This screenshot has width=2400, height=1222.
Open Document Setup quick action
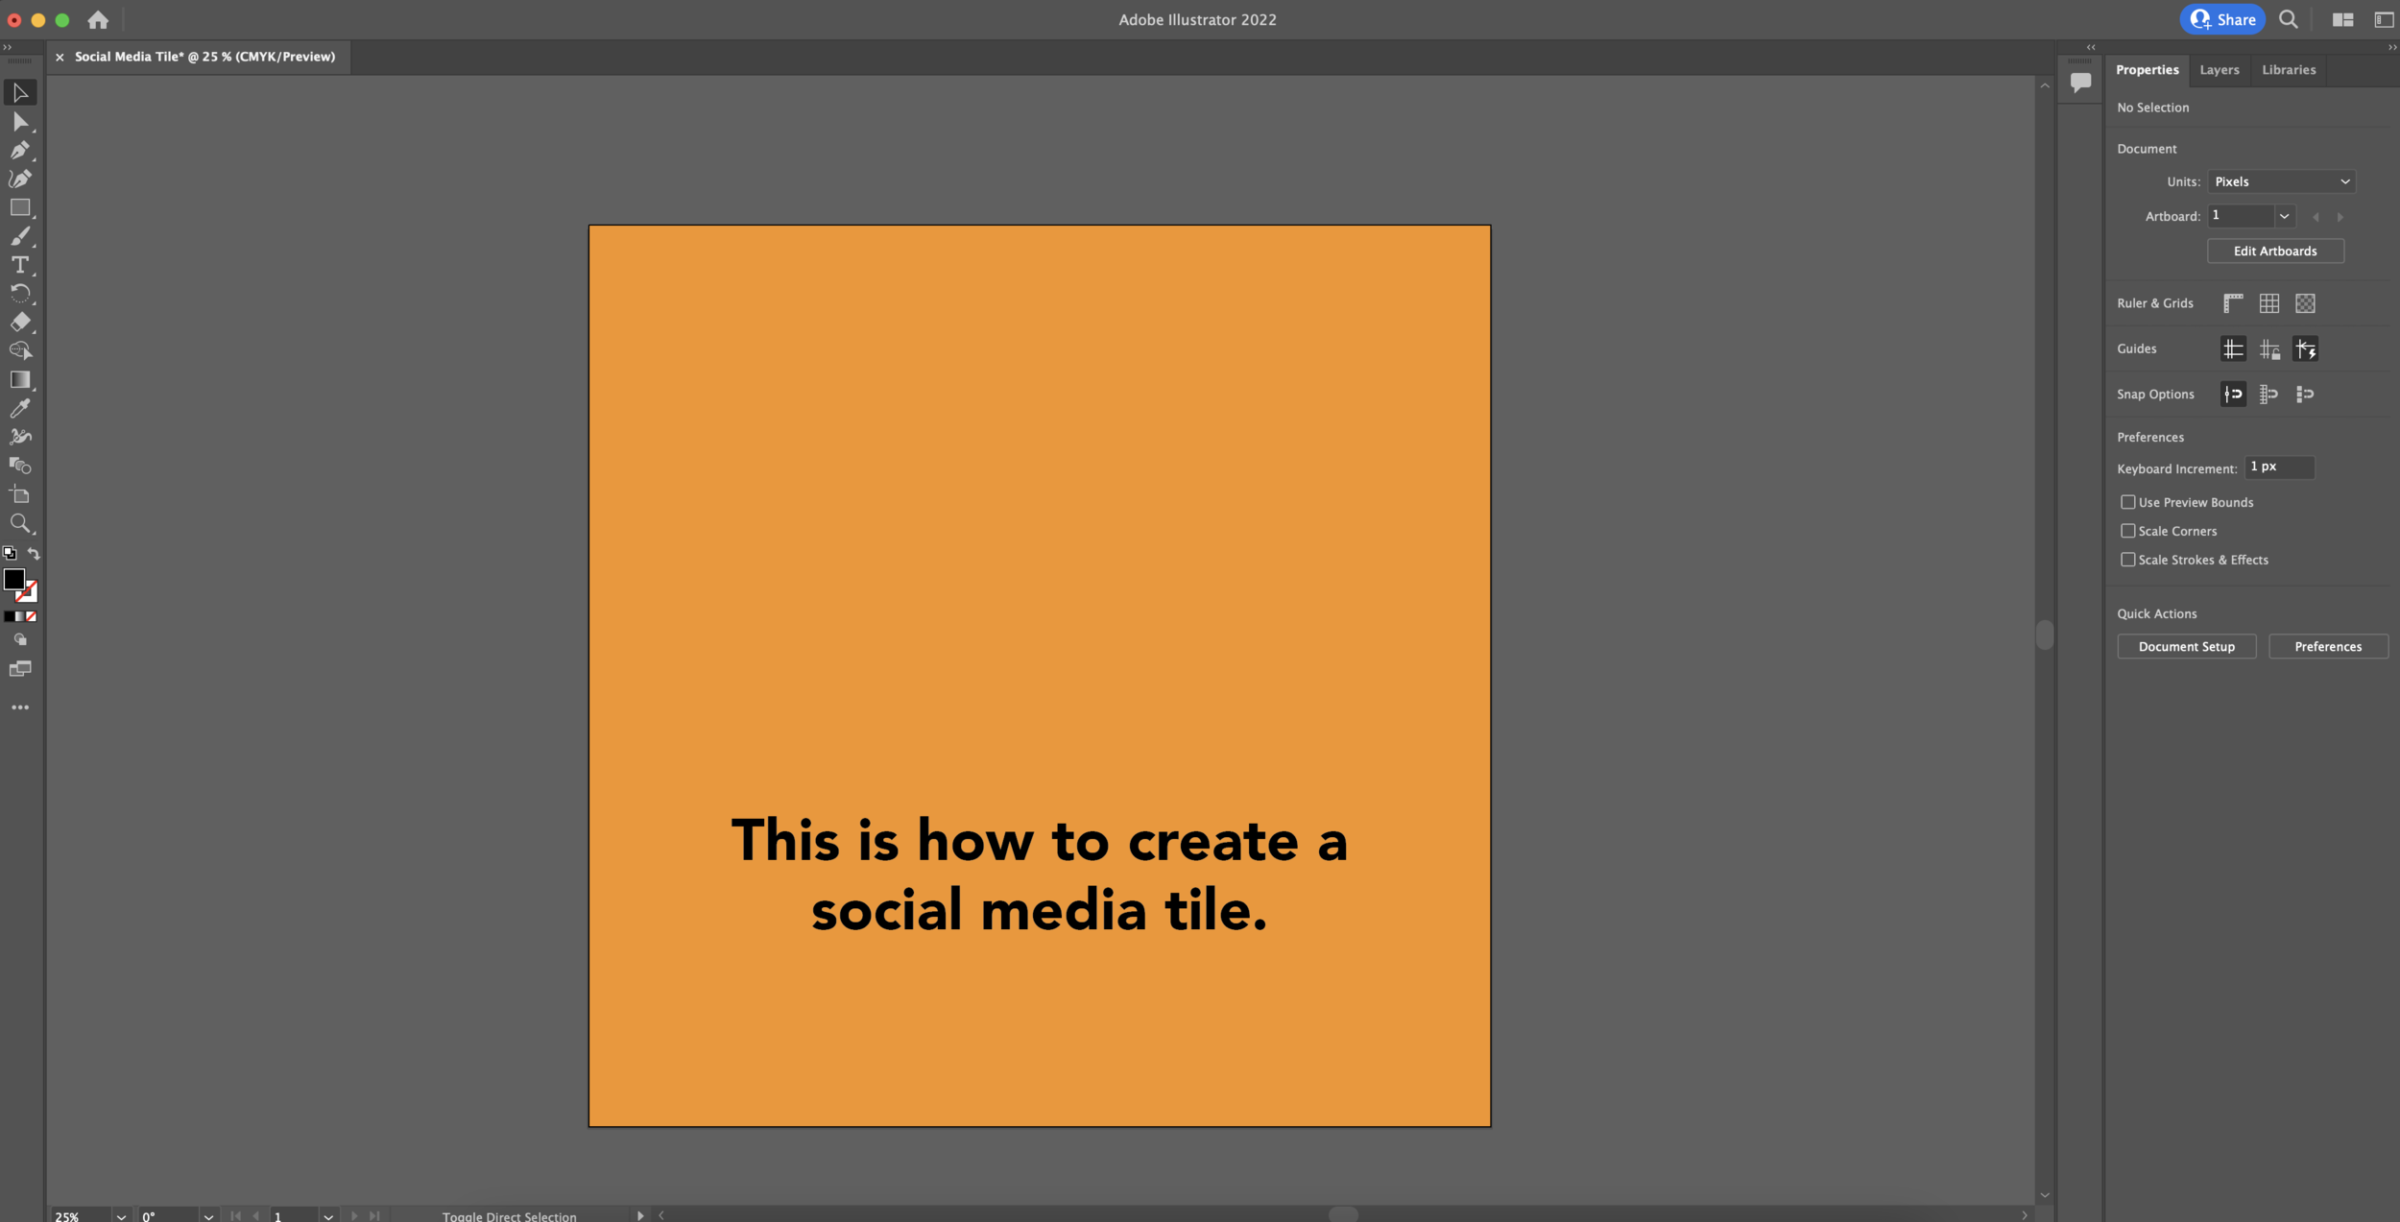2186,647
